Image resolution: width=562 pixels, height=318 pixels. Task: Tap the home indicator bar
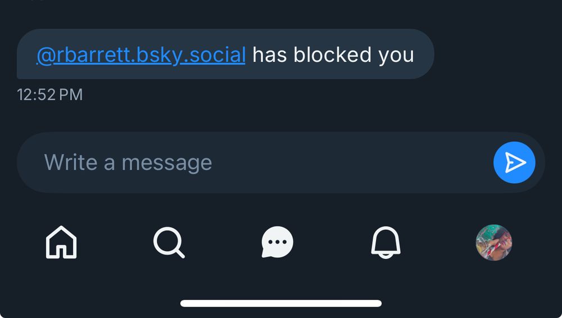pyautogui.click(x=281, y=303)
